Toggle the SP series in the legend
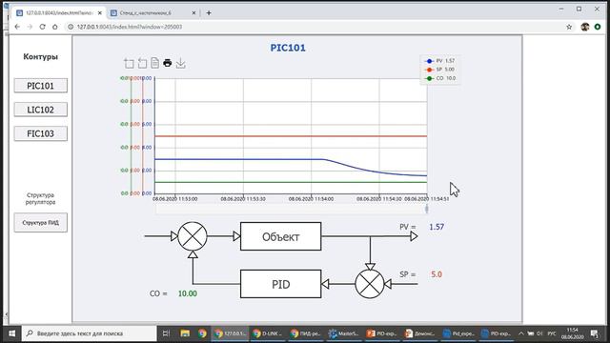 pyautogui.click(x=440, y=70)
